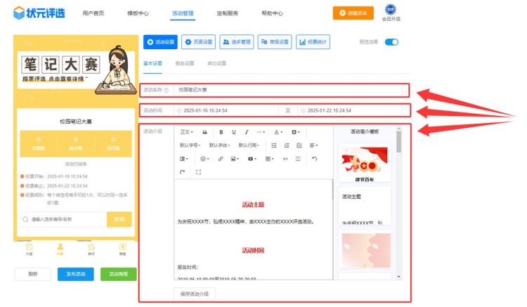Screen dimensions: 527x307
Task: Open the 默认字体 font family dropdown
Action: [219, 145]
